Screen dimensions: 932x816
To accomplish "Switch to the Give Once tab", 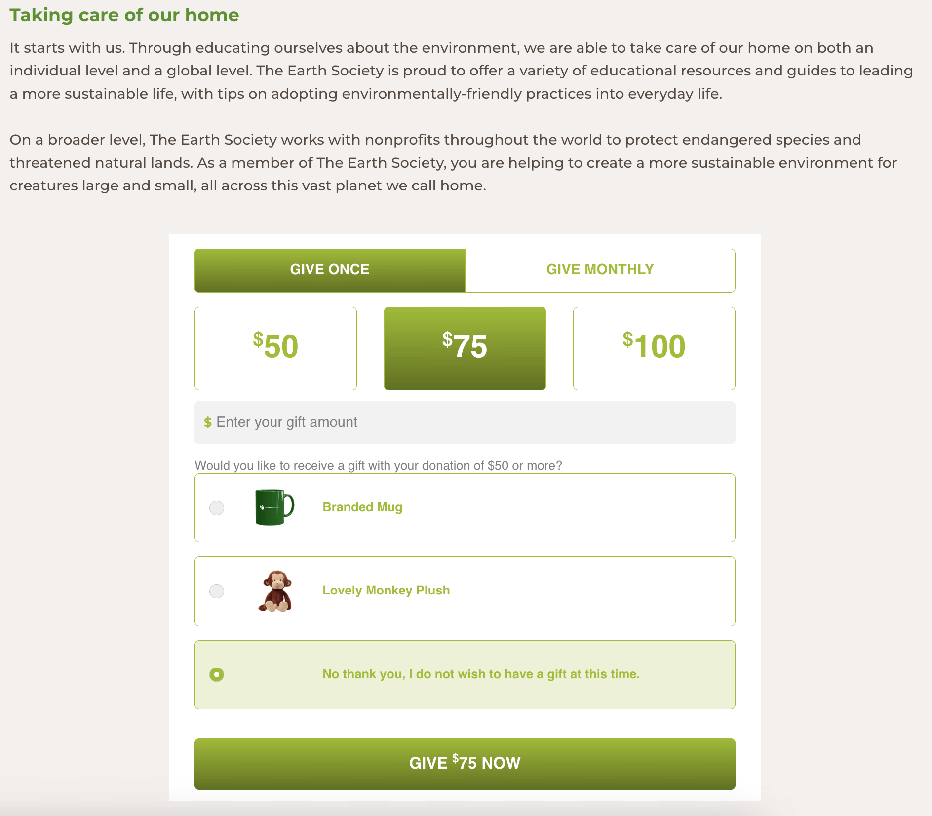I will pos(330,270).
